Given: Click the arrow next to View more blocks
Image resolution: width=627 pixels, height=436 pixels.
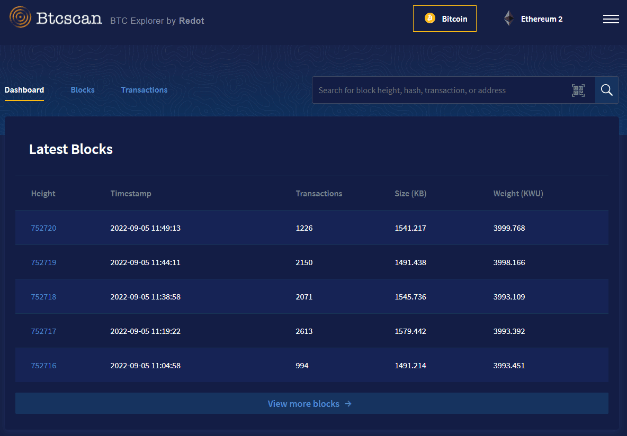Looking at the screenshot, I should pos(348,404).
